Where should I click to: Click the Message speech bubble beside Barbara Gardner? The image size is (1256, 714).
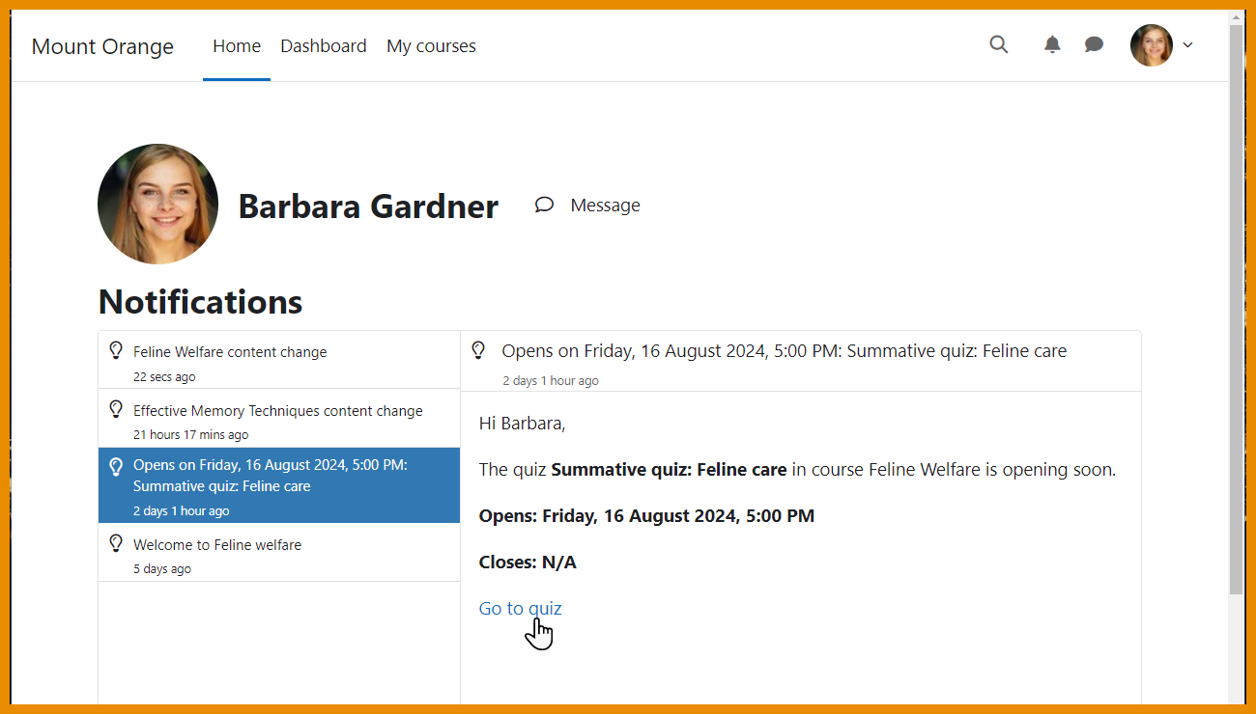coord(545,205)
